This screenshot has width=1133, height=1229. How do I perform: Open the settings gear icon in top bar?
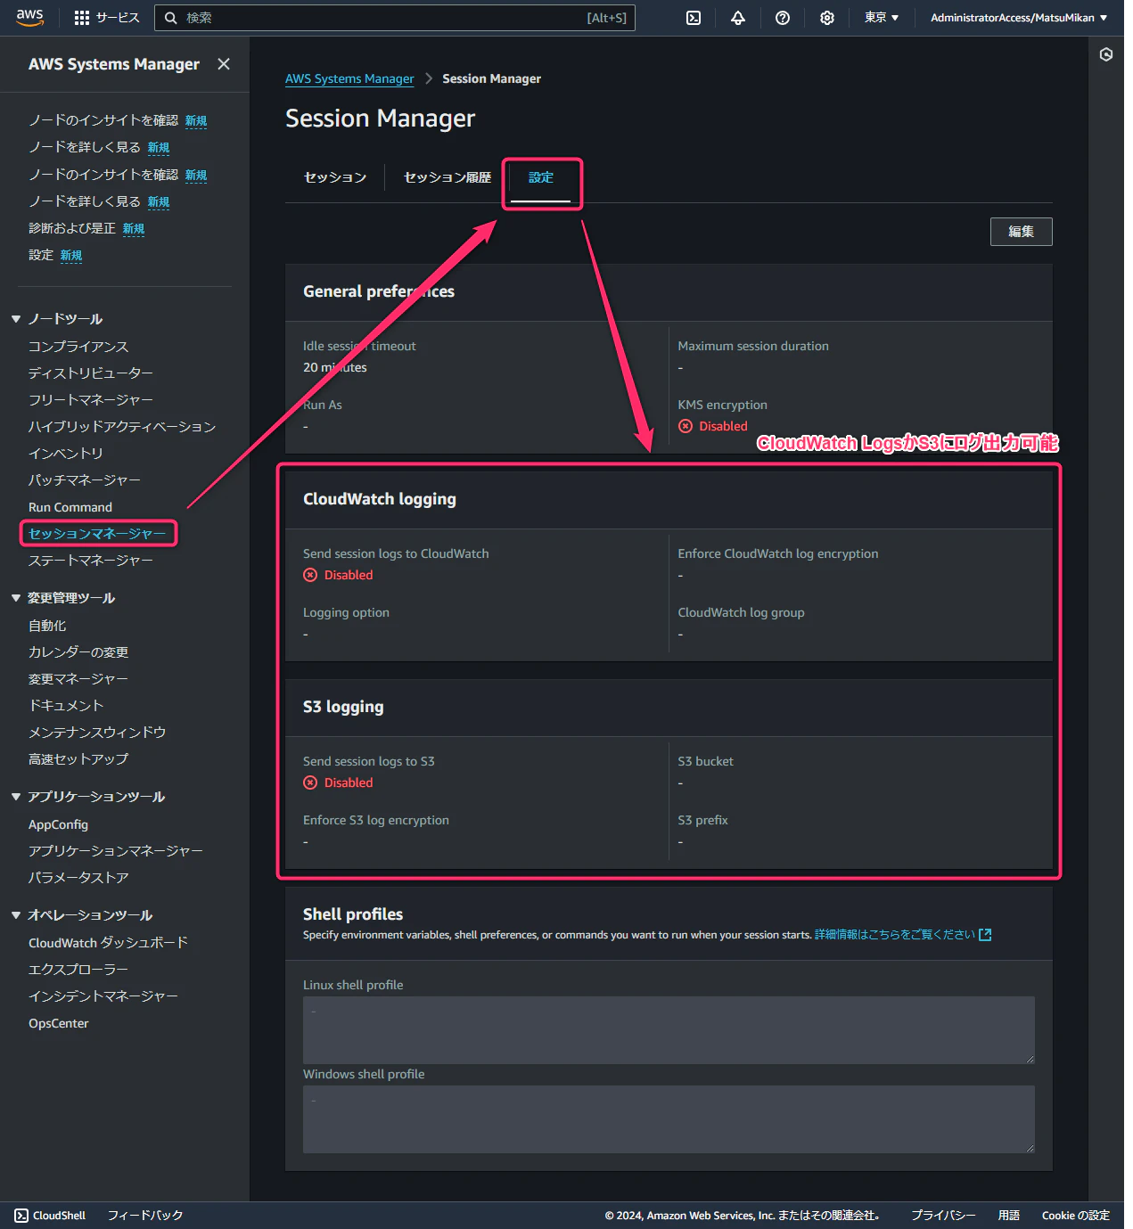tap(827, 18)
